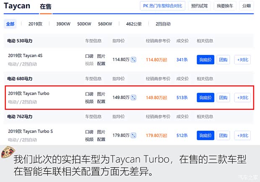Add Taycan 4S to comparison with +对比

[242, 60]
